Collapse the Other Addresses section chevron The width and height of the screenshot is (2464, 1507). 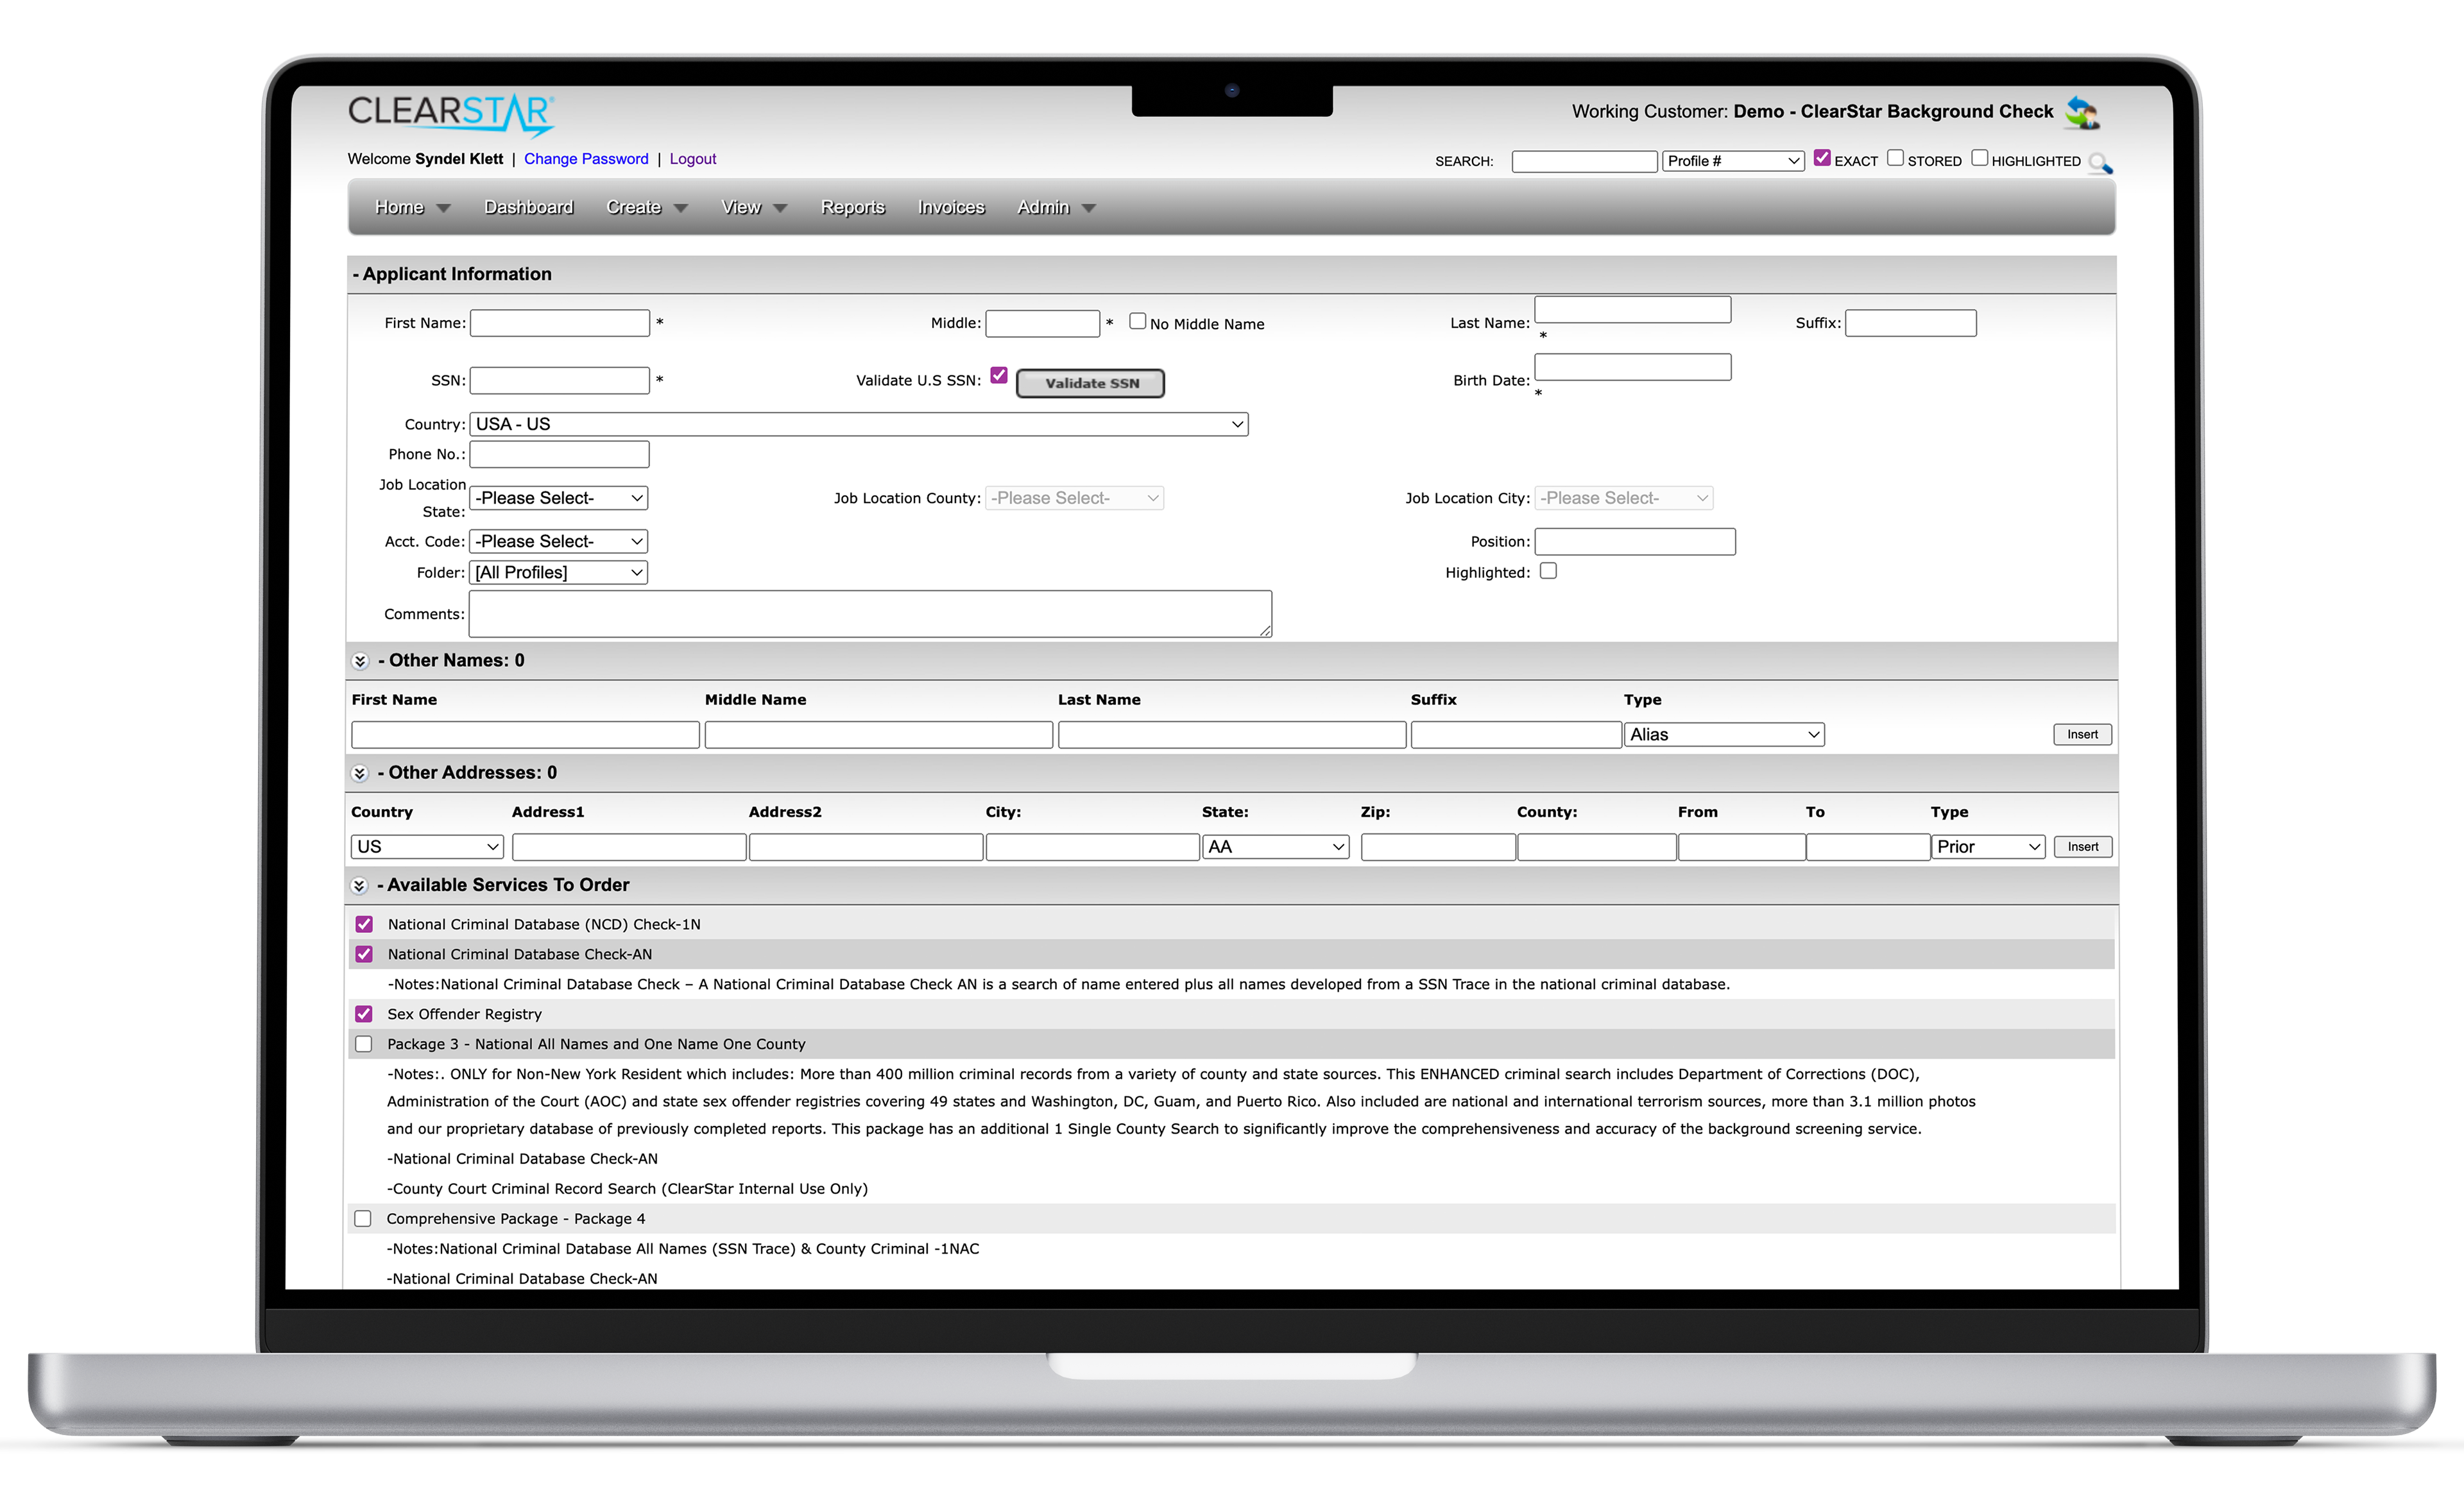[x=360, y=773]
